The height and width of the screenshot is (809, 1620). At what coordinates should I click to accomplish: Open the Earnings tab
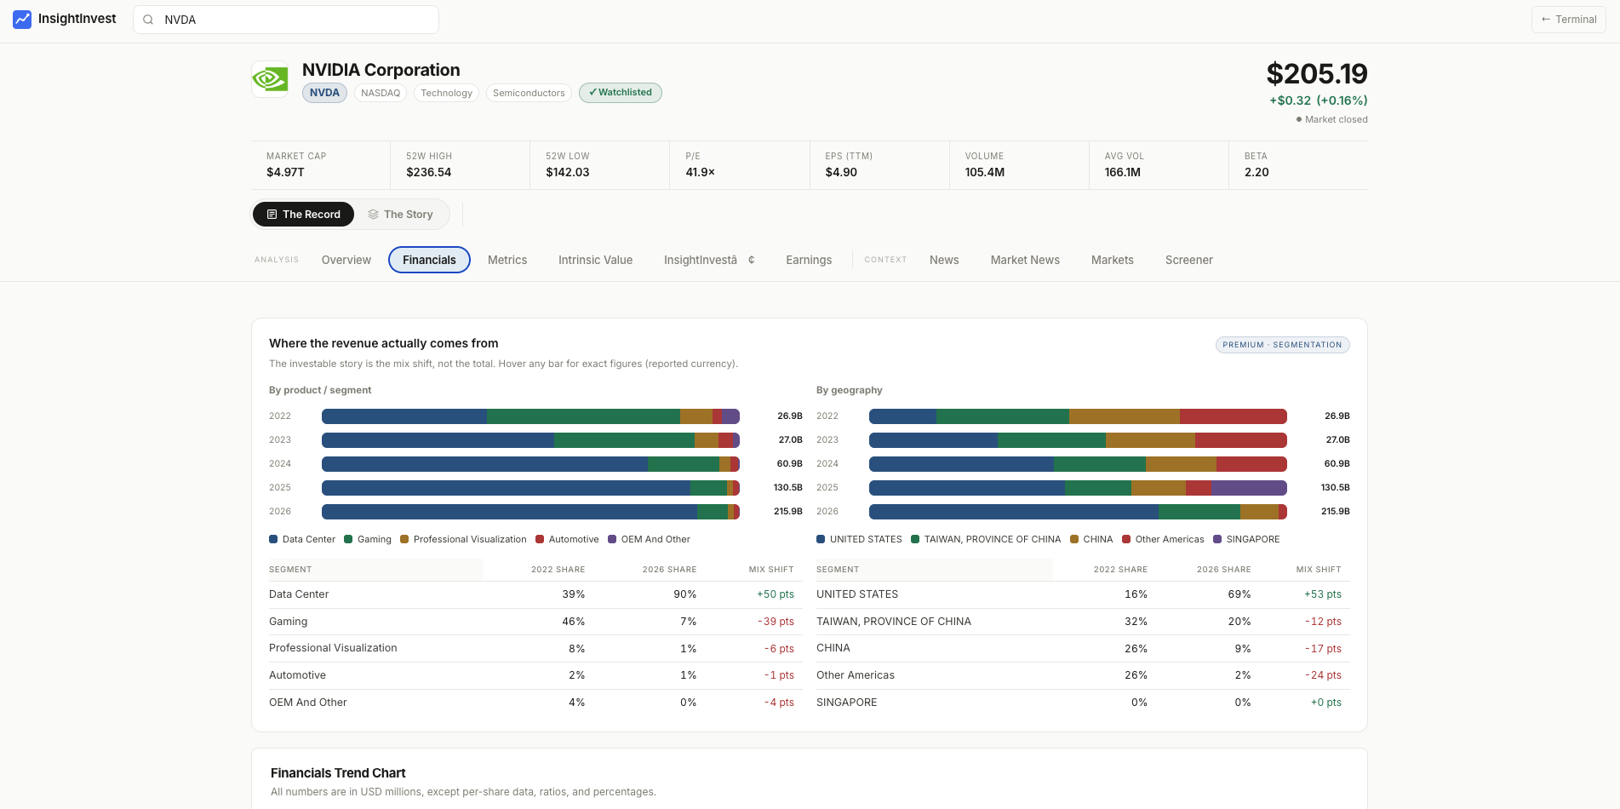click(809, 260)
